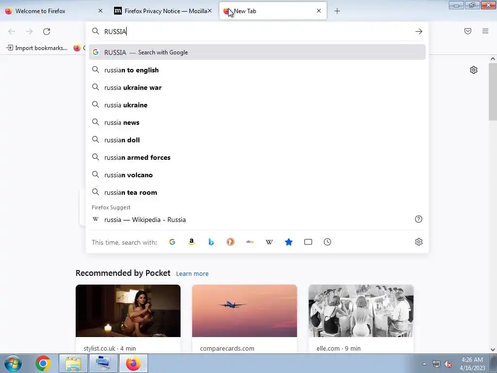The height and width of the screenshot is (373, 497).
Task: Search this time with Bing
Action: [211, 242]
